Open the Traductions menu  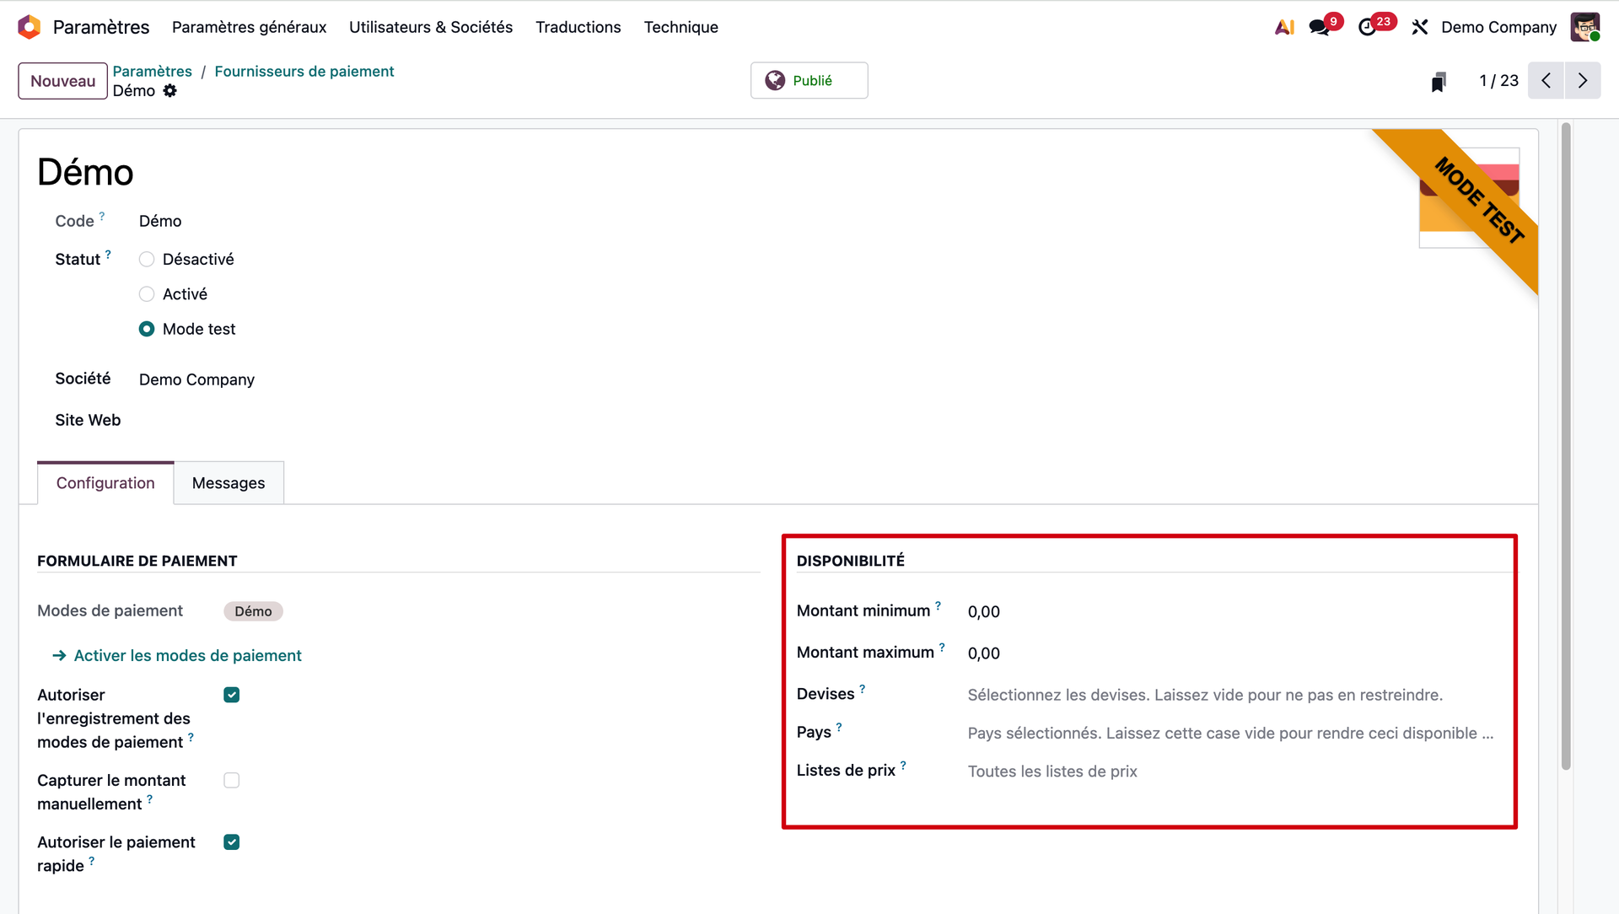pos(578,27)
